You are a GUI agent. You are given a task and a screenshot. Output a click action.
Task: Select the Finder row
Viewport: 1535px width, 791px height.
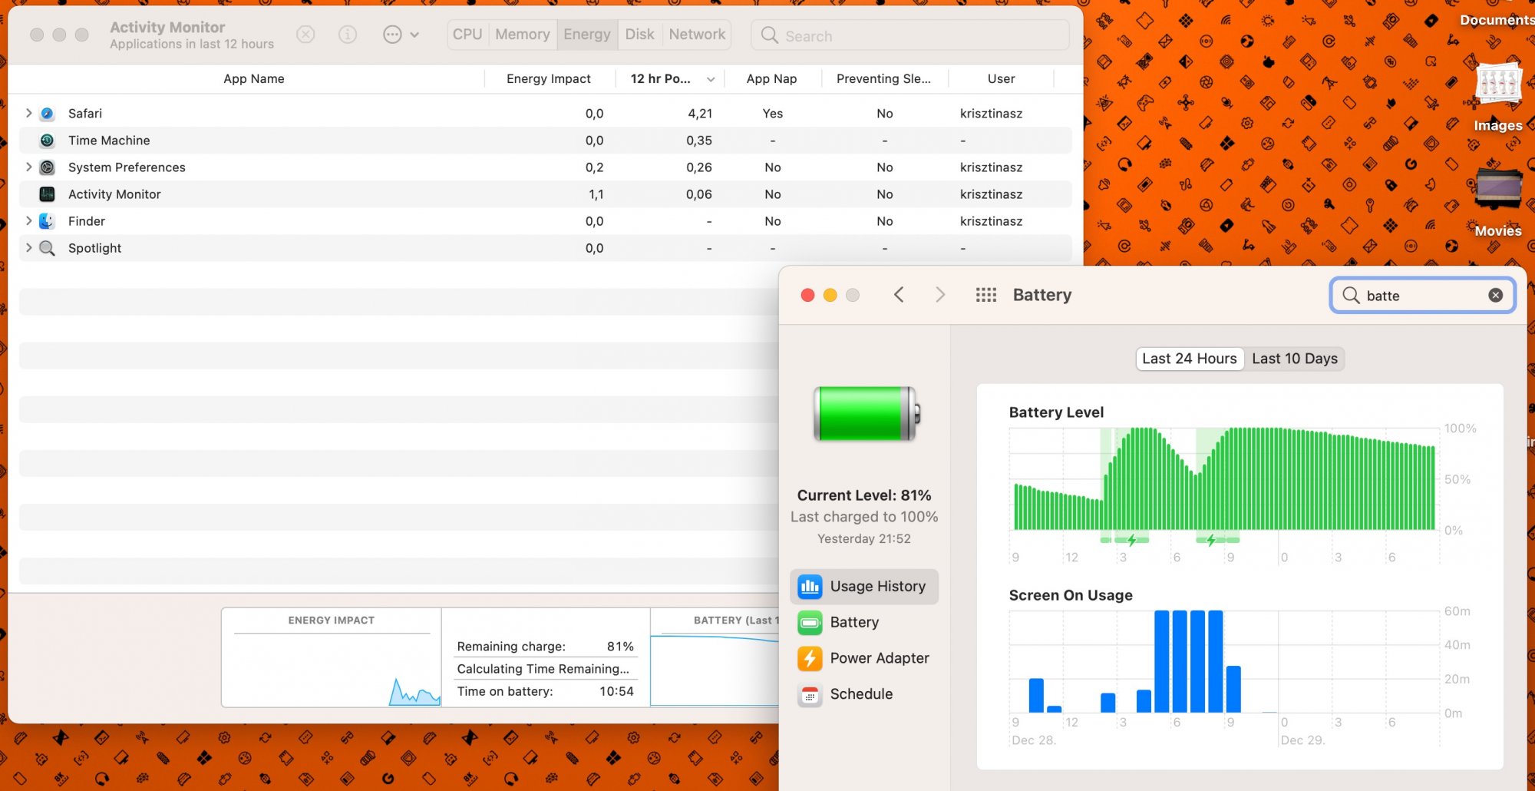(x=546, y=221)
